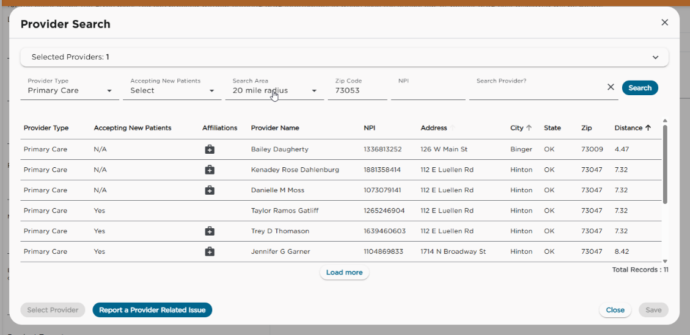Sort by Address column header
The width and height of the screenshot is (690, 335).
coord(434,128)
